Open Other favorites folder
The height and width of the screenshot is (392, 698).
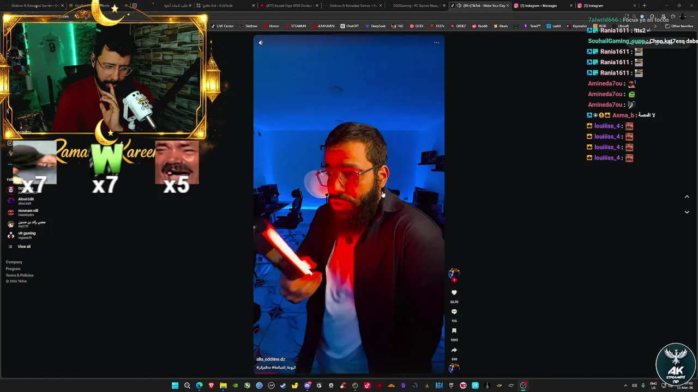(x=679, y=26)
